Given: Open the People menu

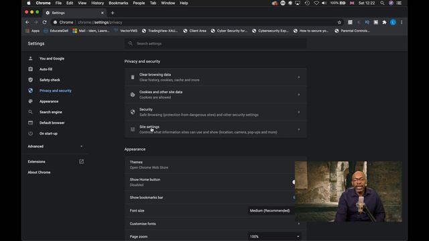Looking at the screenshot, I should pyautogui.click(x=139, y=3).
